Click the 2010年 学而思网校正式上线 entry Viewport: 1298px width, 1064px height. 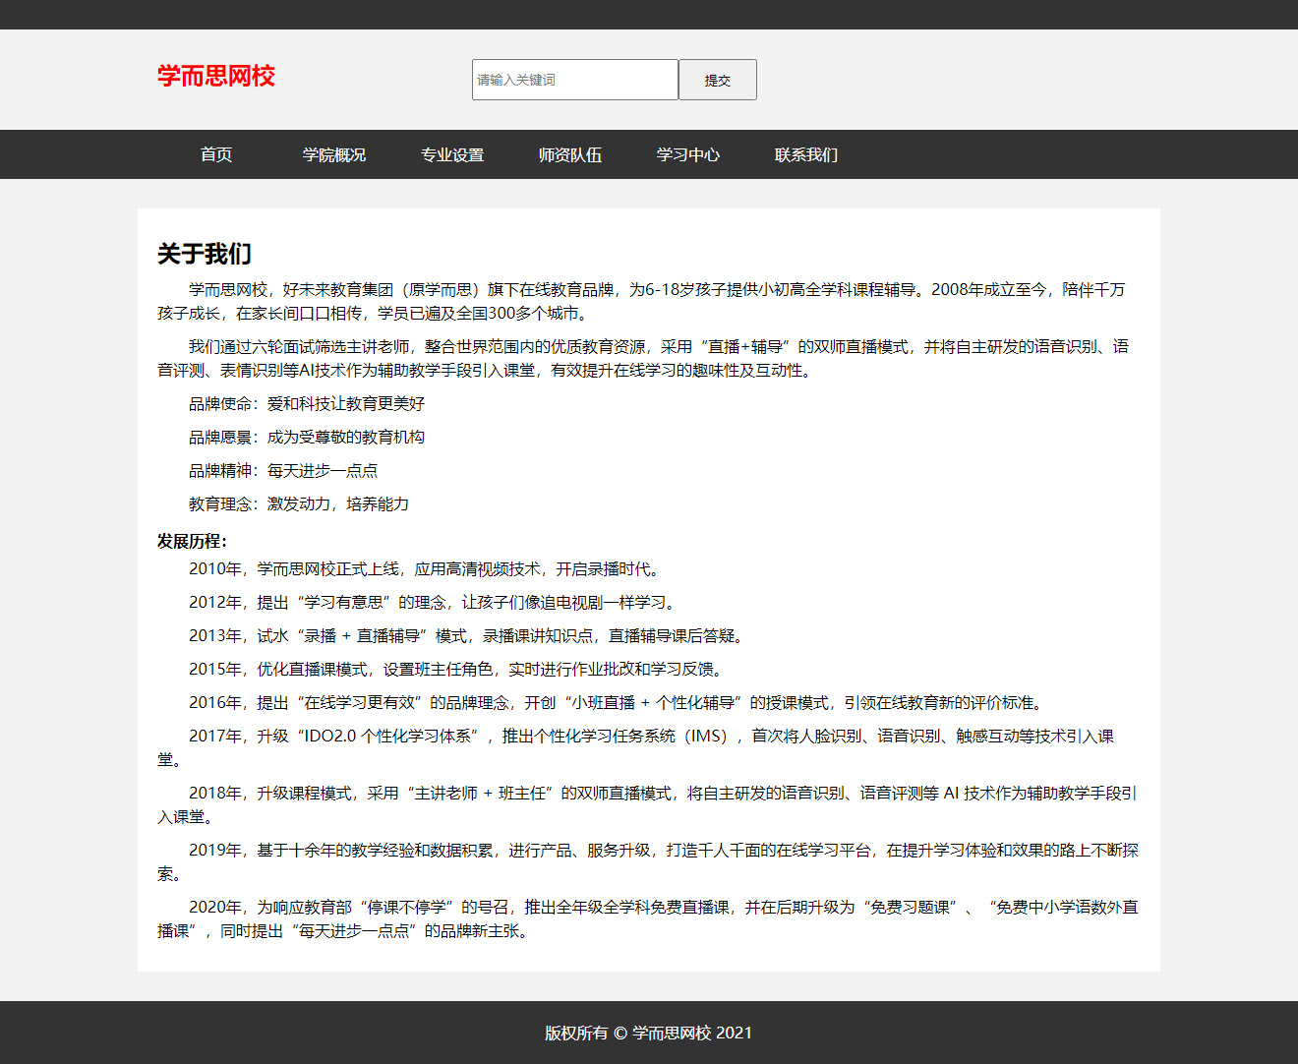pos(427,568)
